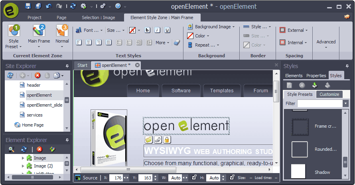The width and height of the screenshot is (355, 185).
Task: Close the openElement document tab
Action: pyautogui.click(x=137, y=65)
